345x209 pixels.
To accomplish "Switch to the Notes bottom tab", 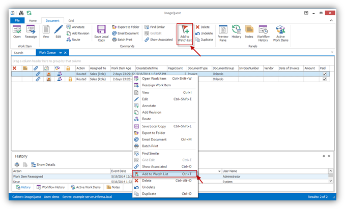I will click(x=113, y=187).
